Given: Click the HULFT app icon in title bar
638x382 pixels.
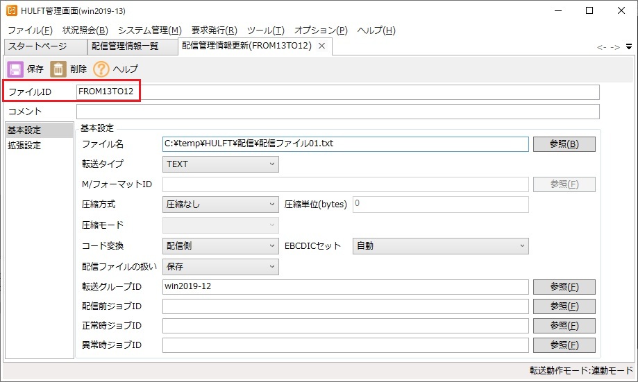Looking at the screenshot, I should [x=11, y=11].
